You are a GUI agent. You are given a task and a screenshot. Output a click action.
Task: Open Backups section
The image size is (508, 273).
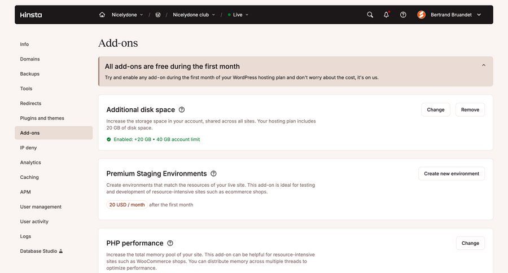pos(54,74)
